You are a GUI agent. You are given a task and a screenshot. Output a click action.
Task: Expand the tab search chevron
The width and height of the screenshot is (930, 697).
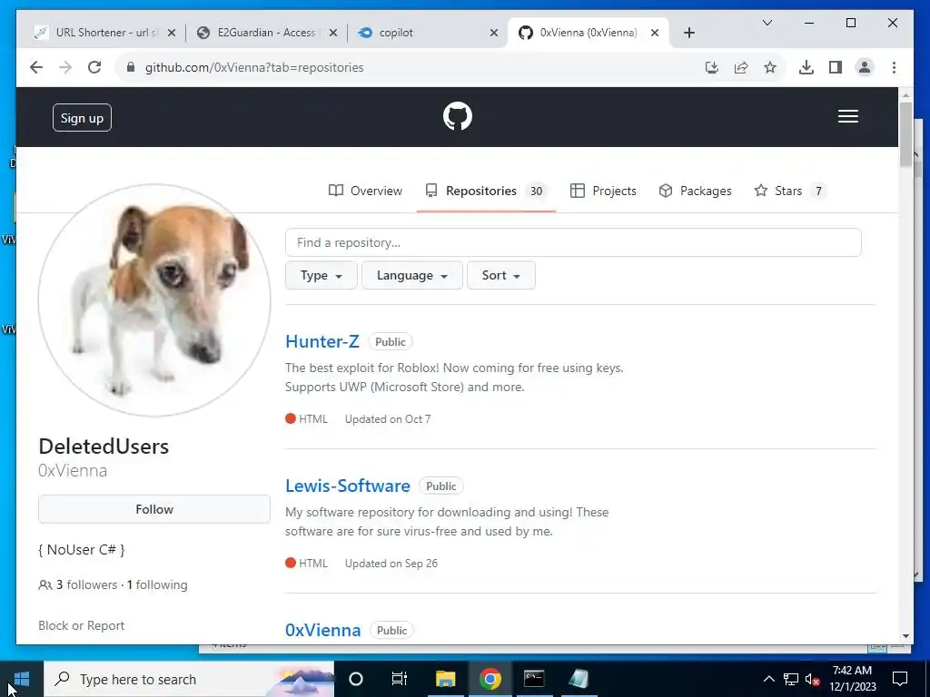click(767, 23)
